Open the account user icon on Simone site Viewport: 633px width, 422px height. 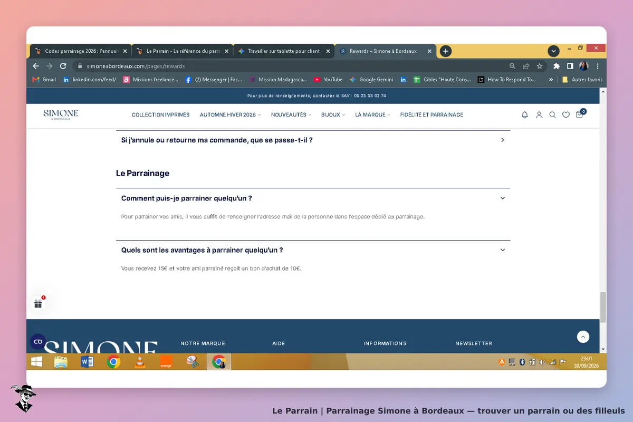click(539, 114)
